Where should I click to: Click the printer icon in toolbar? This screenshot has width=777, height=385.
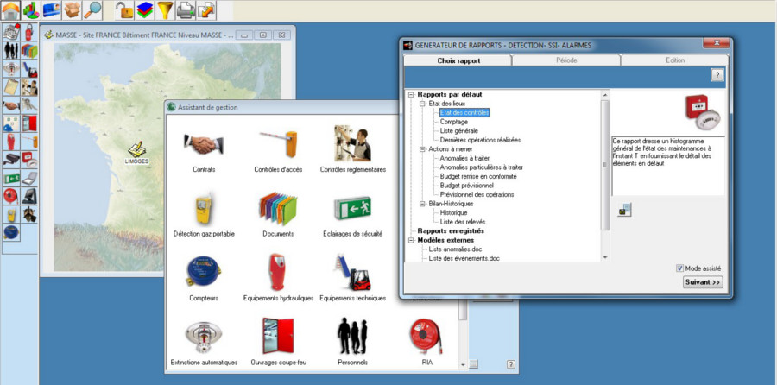point(186,9)
